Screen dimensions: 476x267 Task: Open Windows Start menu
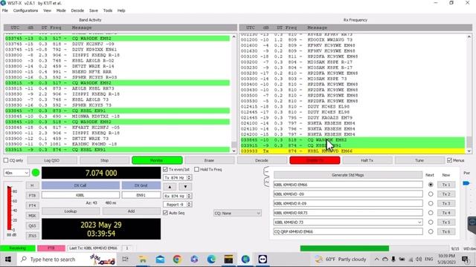(8, 260)
